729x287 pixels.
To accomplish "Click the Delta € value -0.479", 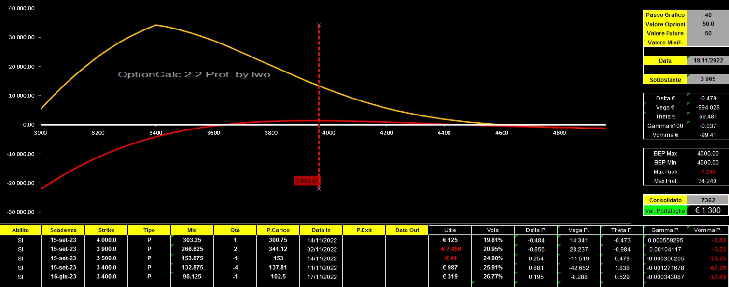I will tap(707, 99).
